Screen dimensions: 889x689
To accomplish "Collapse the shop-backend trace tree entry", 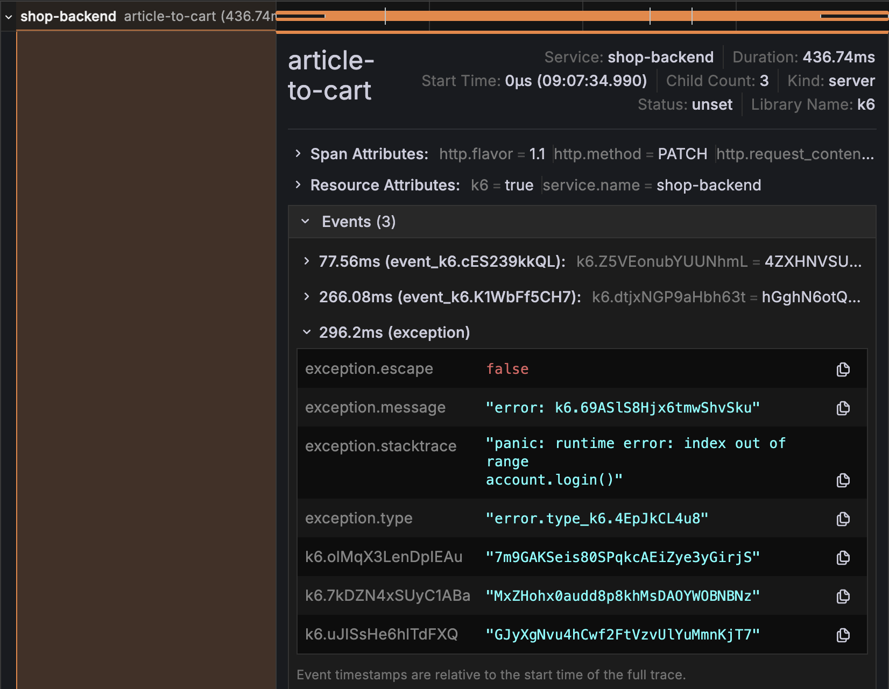I will click(x=8, y=16).
